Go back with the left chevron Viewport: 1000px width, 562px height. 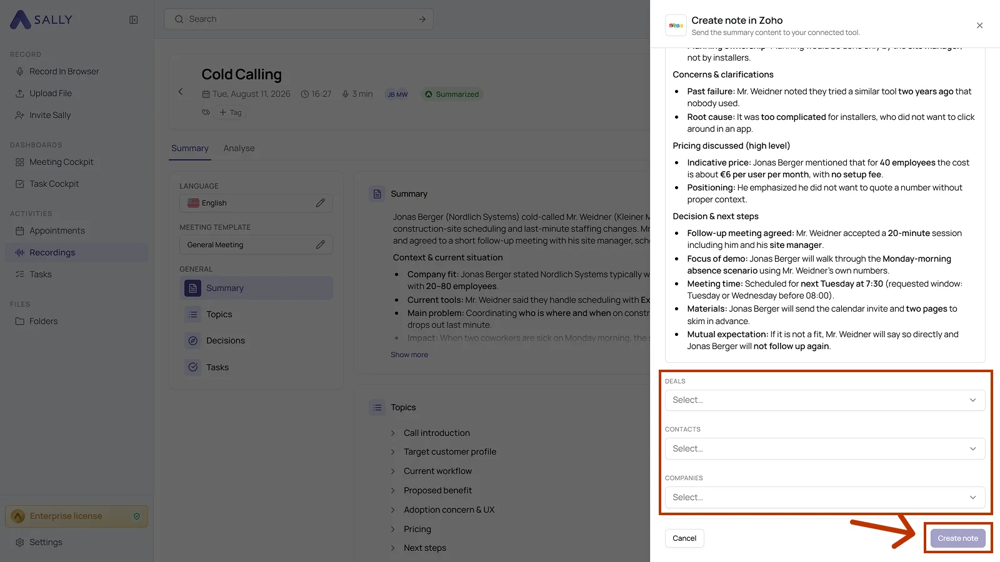(x=181, y=92)
